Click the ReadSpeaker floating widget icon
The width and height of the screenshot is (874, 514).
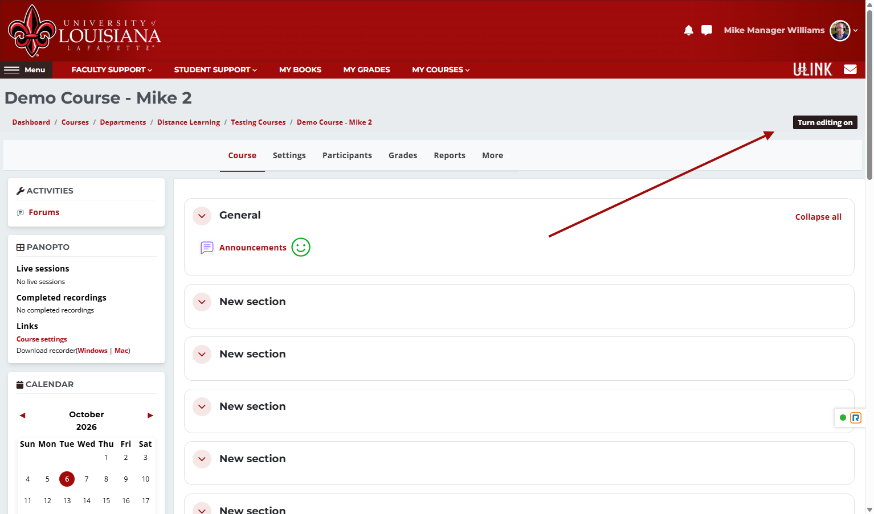pyautogui.click(x=856, y=418)
